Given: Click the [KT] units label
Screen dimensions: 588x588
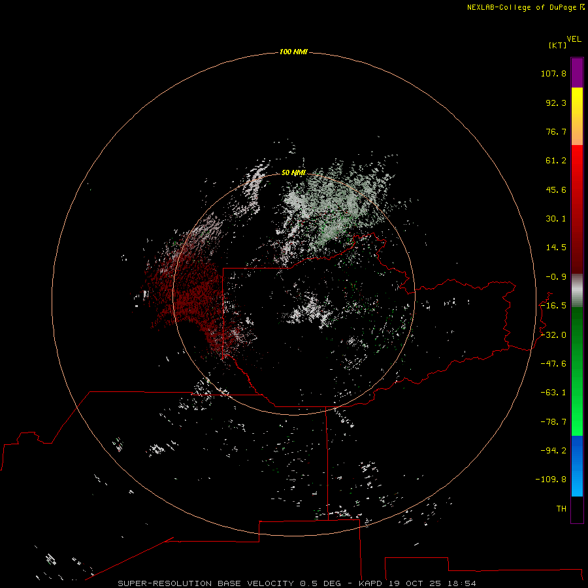Looking at the screenshot, I should [x=558, y=45].
